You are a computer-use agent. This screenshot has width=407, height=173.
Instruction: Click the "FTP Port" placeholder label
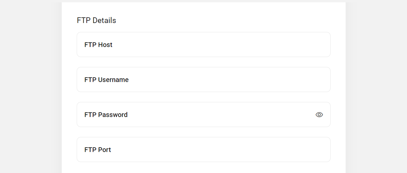(98, 150)
